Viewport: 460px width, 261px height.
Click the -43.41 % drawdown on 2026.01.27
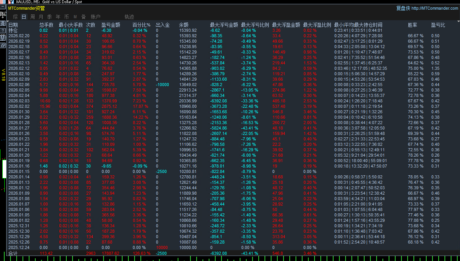click(250, 128)
